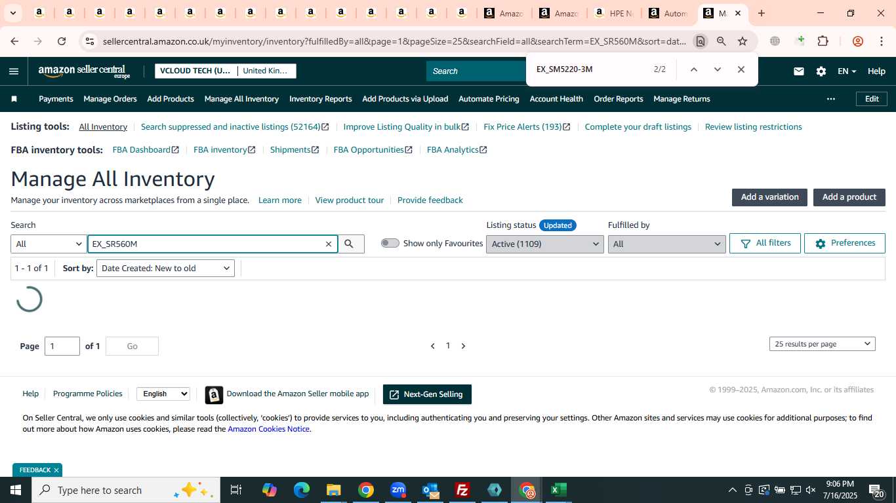
Task: Open the more options ellipsis in navigation bar
Action: coord(831,99)
